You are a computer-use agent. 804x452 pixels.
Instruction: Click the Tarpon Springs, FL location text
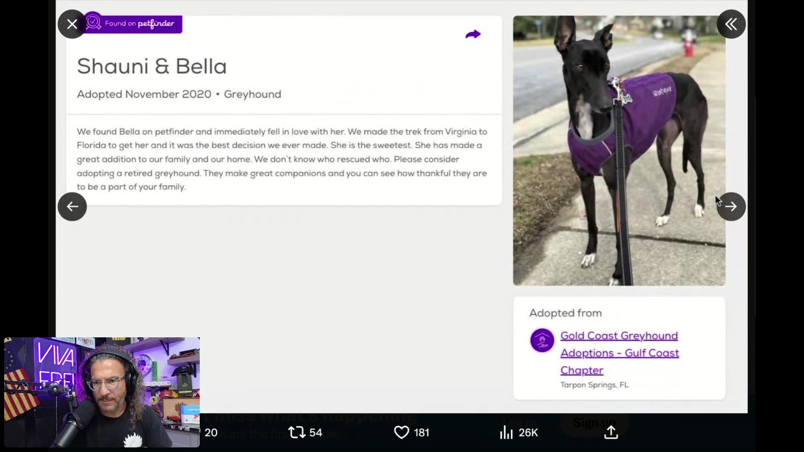click(x=595, y=385)
